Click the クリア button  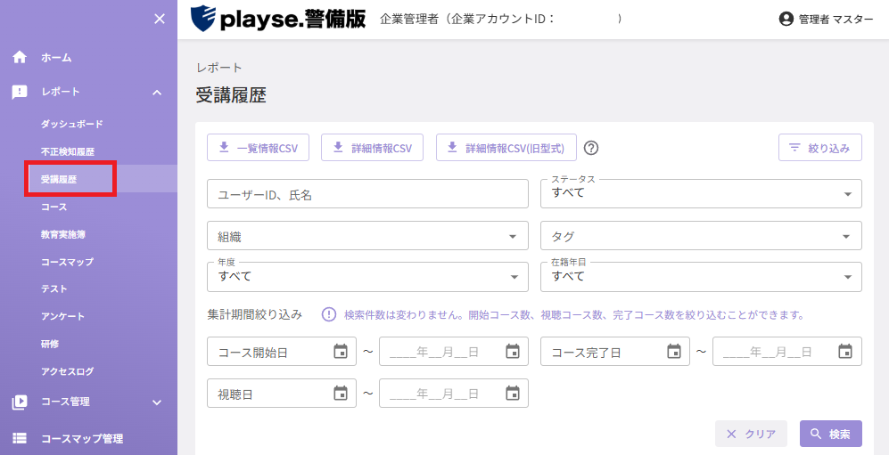pyautogui.click(x=751, y=434)
